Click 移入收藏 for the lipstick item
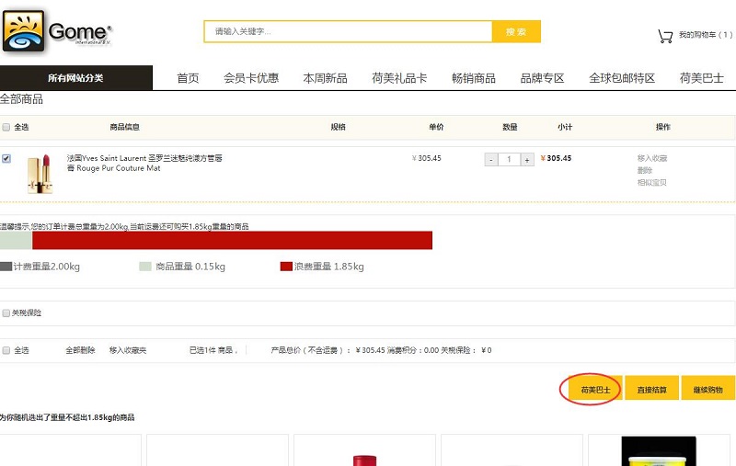The width and height of the screenshot is (736, 466). point(652,158)
